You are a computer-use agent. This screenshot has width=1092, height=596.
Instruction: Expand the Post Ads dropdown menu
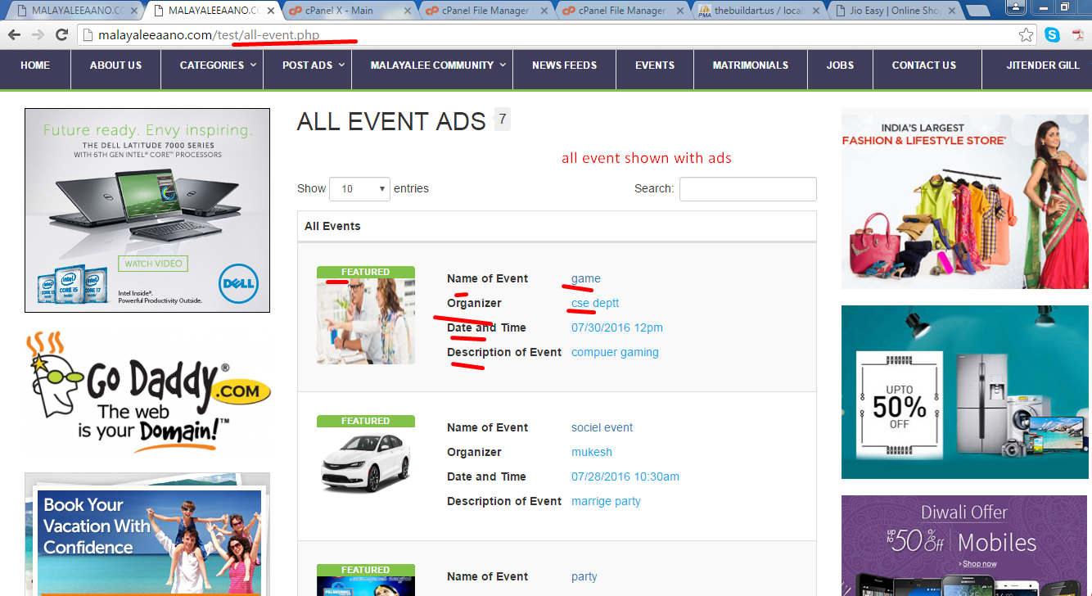tap(313, 65)
